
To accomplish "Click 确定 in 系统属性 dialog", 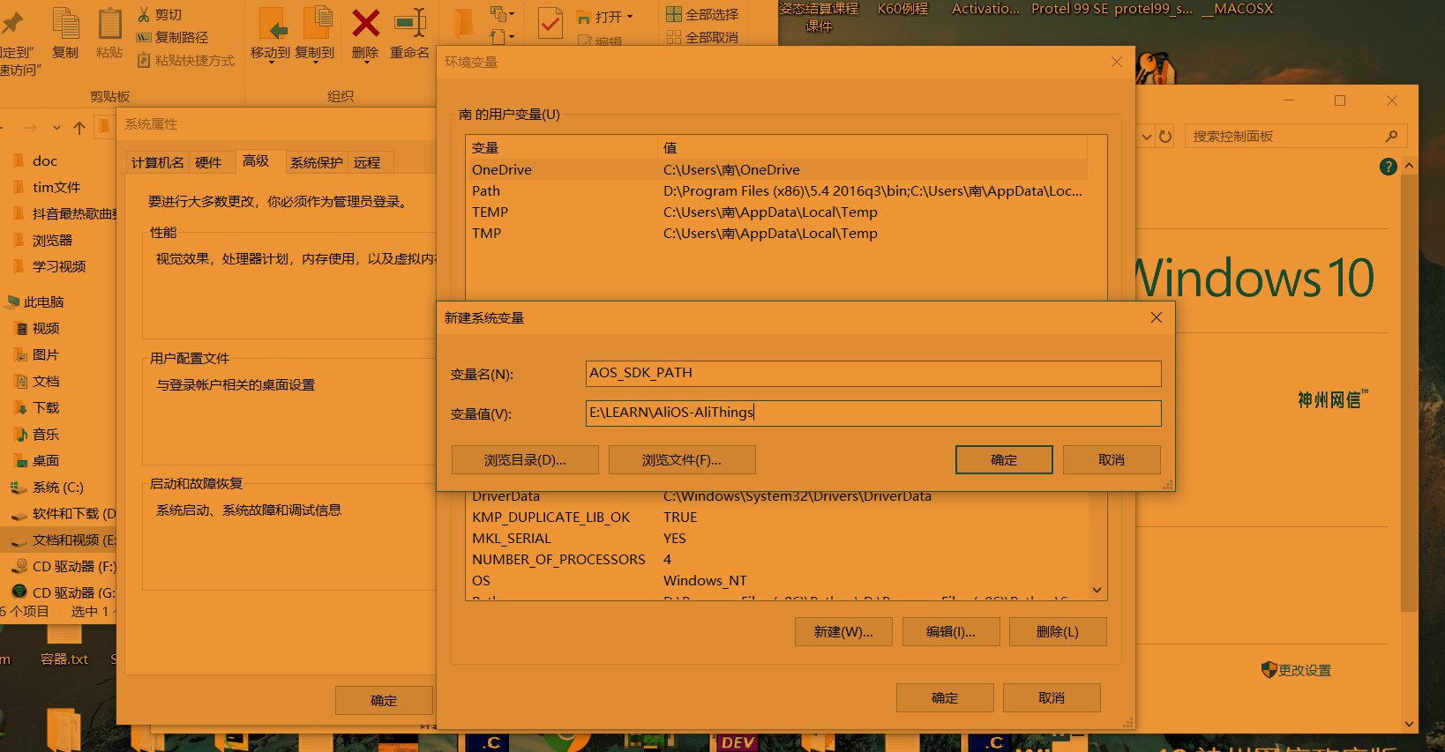I will click(384, 700).
